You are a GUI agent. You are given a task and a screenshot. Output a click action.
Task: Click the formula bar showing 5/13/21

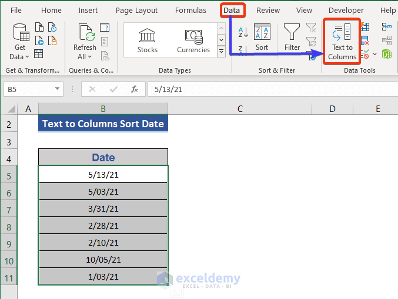[x=273, y=89]
